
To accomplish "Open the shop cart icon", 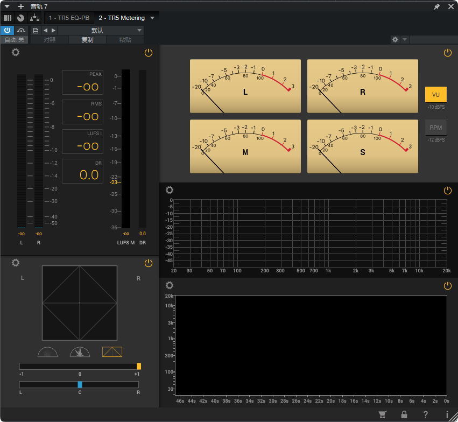I will [382, 414].
